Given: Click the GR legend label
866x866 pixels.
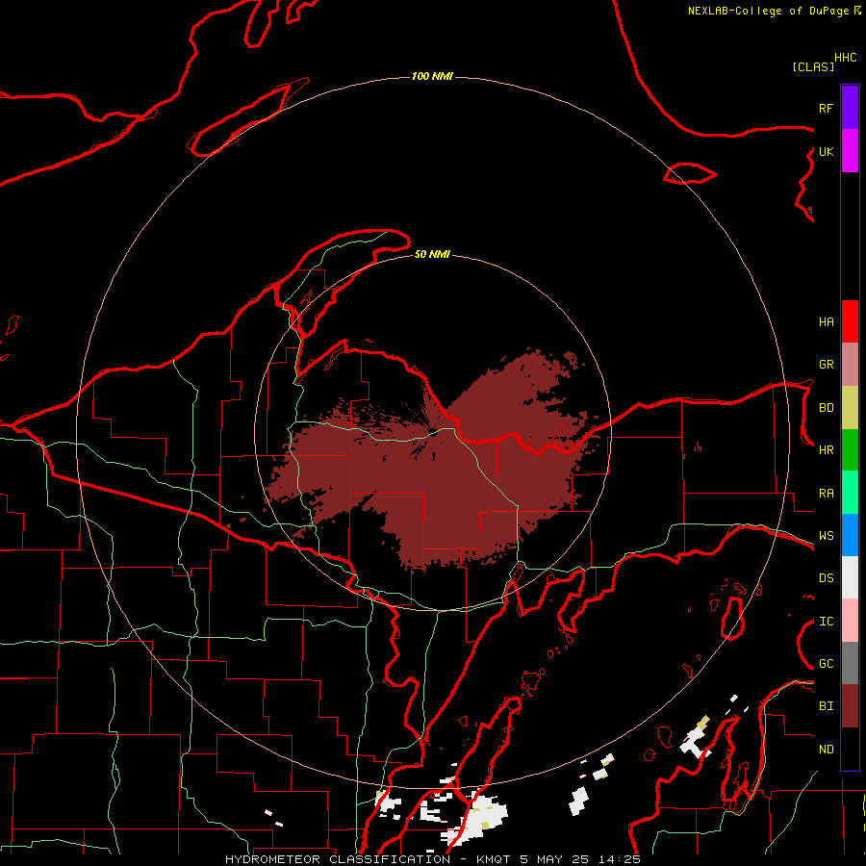Looking at the screenshot, I should point(826,365).
